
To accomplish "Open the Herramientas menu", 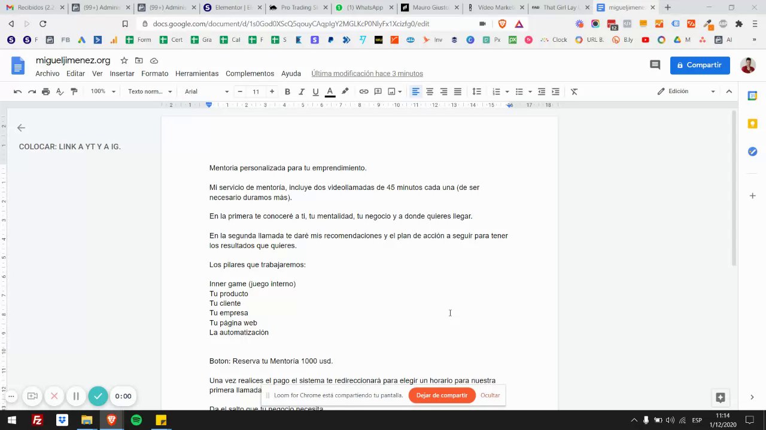I will (x=197, y=73).
